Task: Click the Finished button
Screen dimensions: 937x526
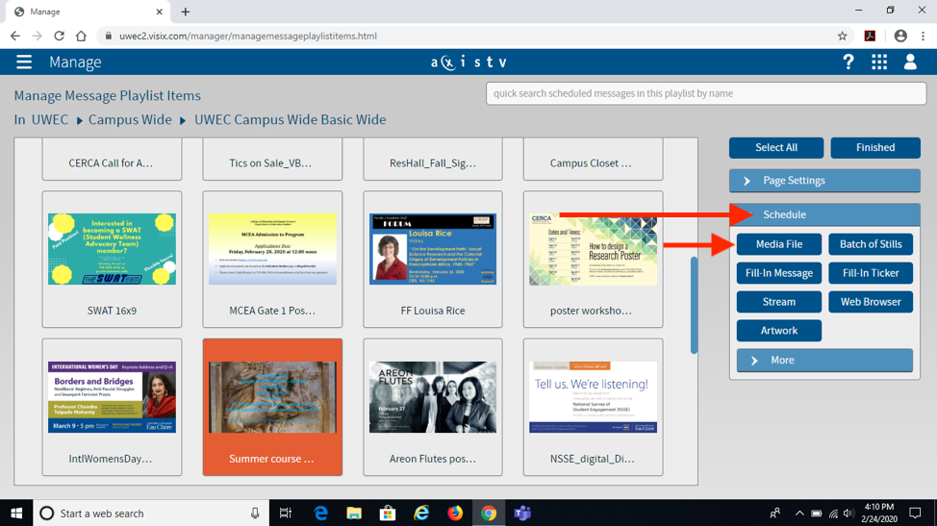Action: [x=874, y=147]
